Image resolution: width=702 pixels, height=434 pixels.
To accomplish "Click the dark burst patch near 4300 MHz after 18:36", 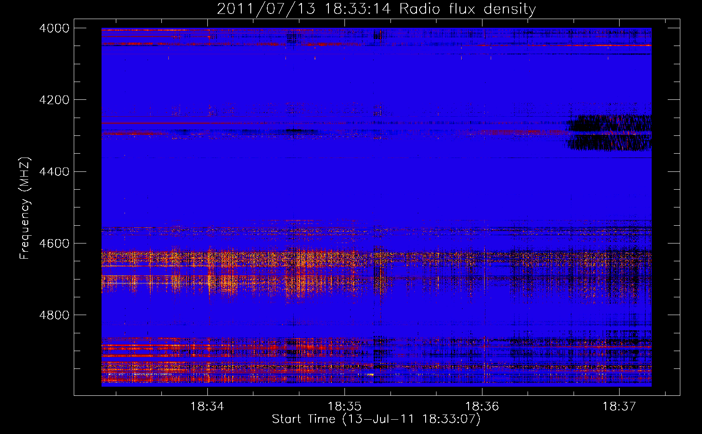I will point(609,133).
